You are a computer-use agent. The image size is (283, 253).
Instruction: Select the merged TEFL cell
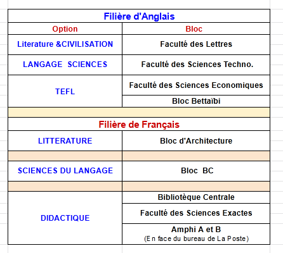[x=65, y=91]
